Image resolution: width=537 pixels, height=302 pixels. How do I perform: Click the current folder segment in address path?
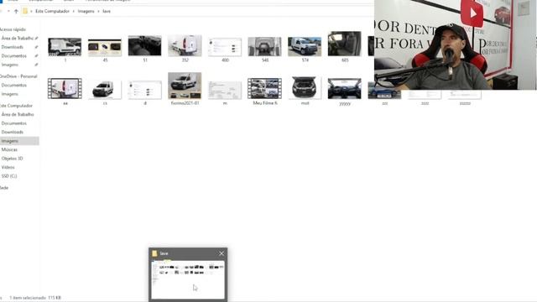point(107,11)
